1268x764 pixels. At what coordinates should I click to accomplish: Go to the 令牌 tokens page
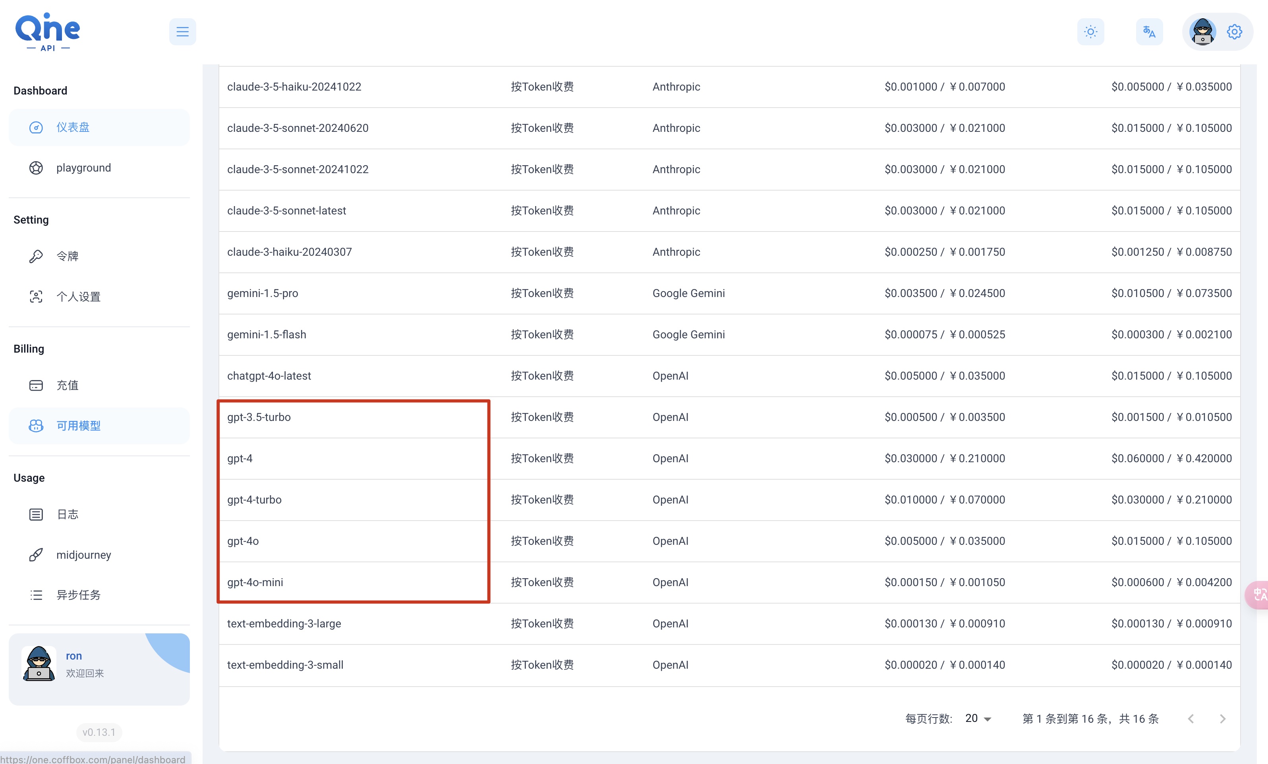[99, 256]
